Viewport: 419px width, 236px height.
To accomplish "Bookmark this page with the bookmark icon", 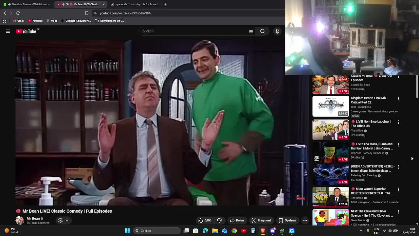I will (x=86, y=13).
